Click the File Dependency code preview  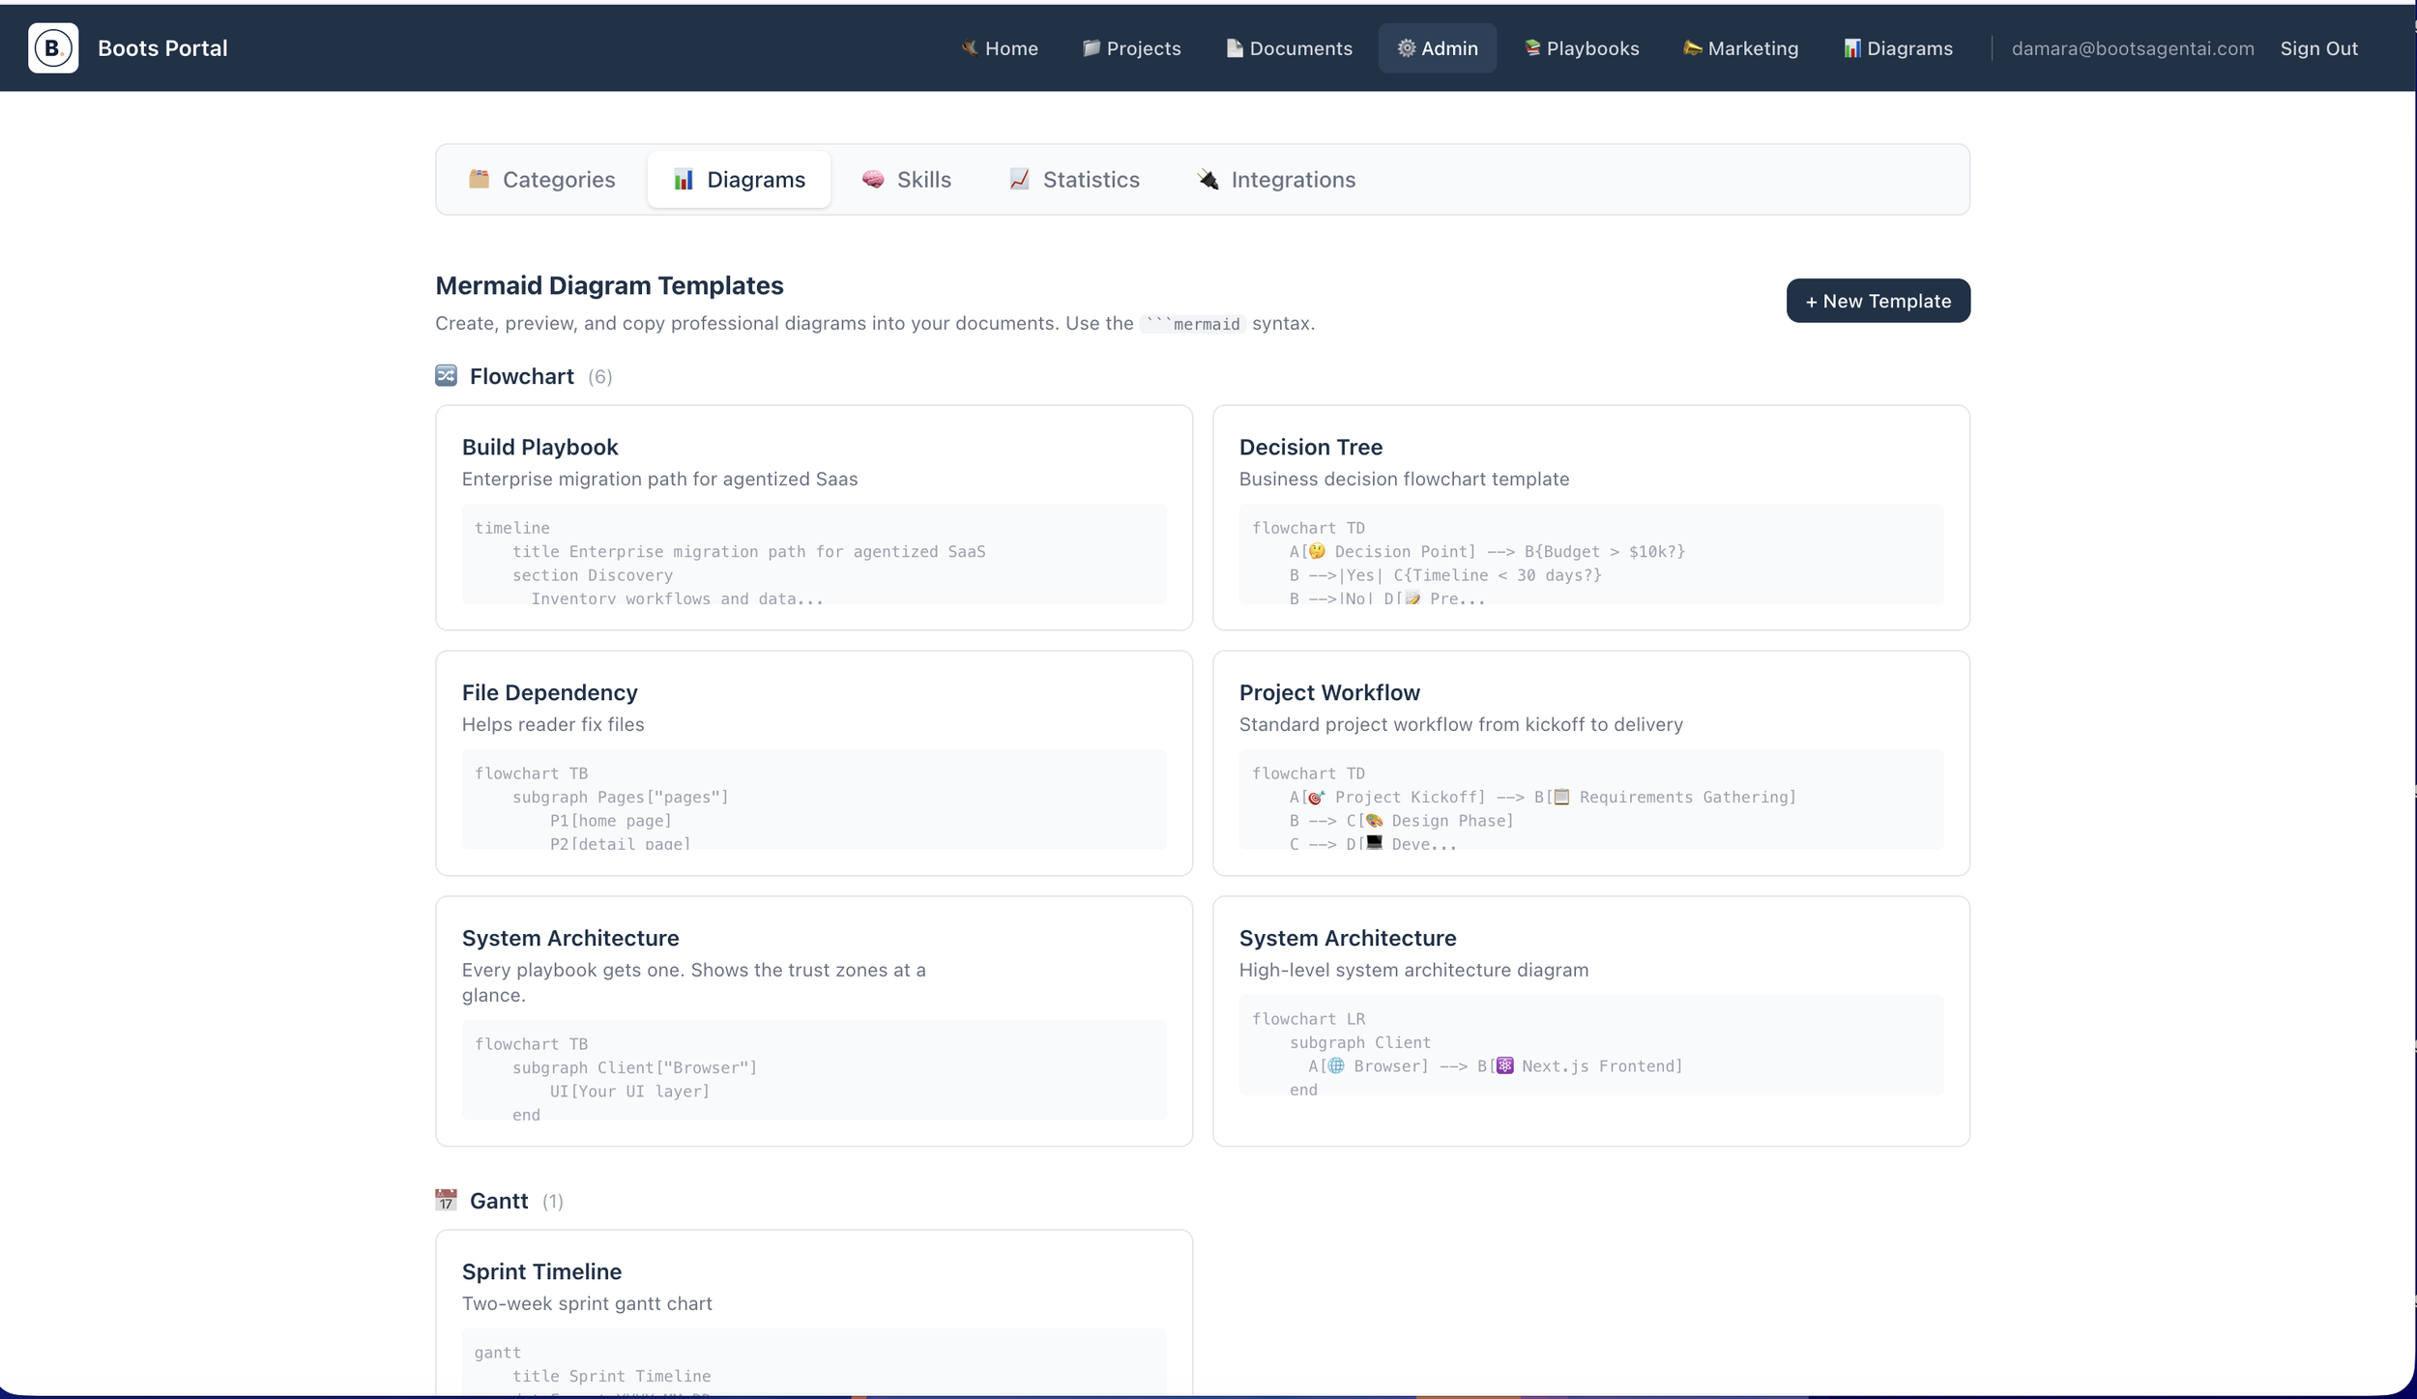814,800
